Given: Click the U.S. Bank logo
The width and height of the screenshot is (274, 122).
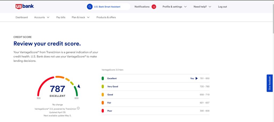Looking at the screenshot, I should [24, 7].
